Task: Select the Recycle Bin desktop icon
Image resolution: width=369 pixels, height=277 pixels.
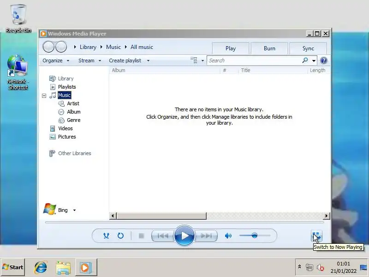Action: point(18,18)
